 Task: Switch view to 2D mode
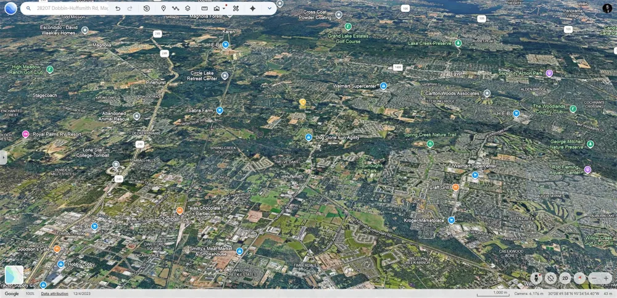click(x=565, y=278)
